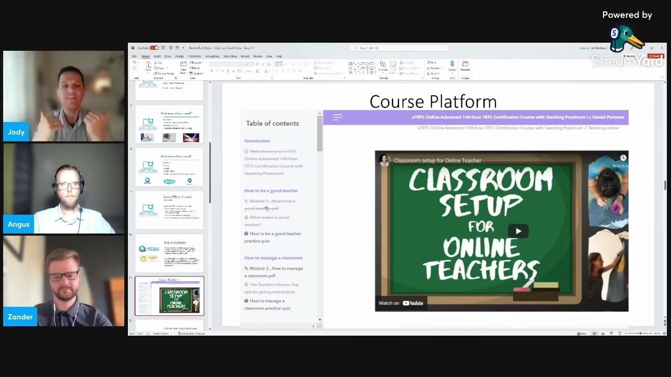Select the Course Platform slide thumbnail
The width and height of the screenshot is (671, 377).
(x=169, y=296)
